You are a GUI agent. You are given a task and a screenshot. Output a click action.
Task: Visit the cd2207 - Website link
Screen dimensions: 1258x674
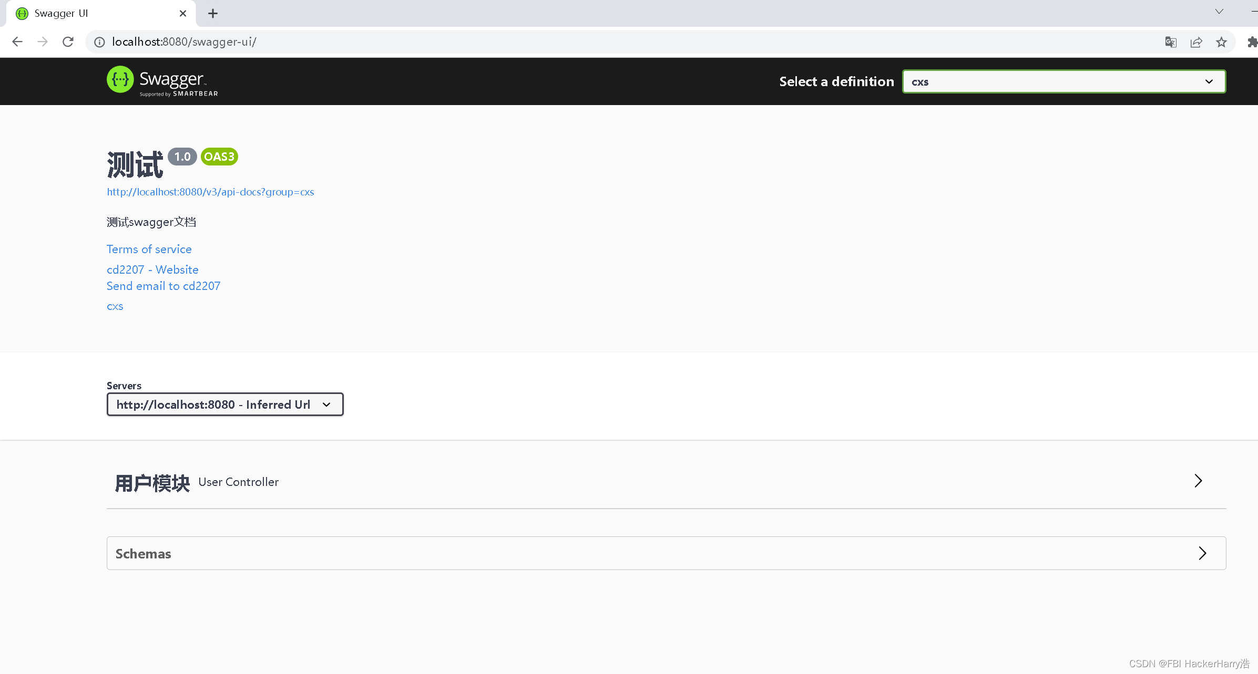pos(152,269)
